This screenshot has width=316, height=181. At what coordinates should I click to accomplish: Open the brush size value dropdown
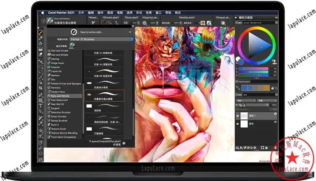point(138,23)
